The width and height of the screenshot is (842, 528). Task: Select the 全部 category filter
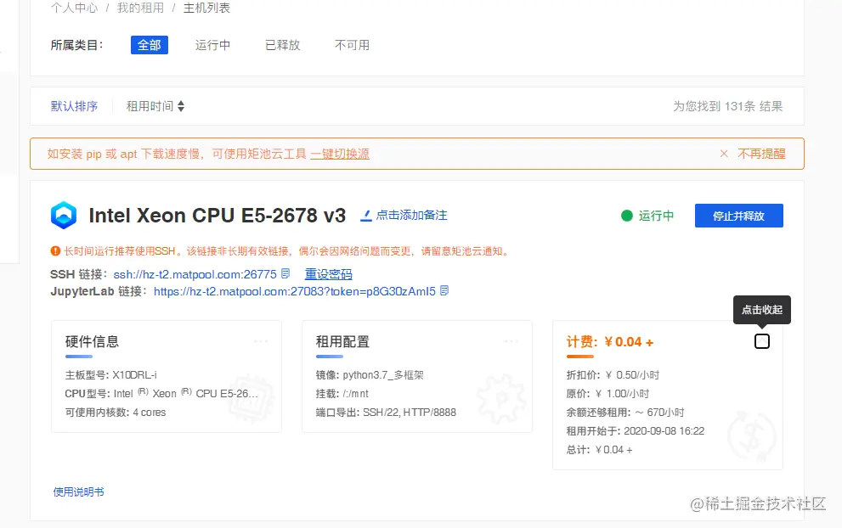tap(150, 45)
